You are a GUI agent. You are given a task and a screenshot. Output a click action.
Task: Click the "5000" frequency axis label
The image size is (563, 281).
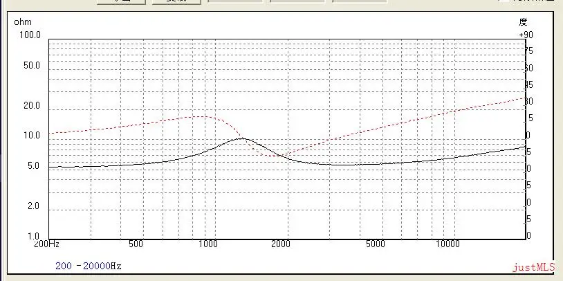point(376,244)
